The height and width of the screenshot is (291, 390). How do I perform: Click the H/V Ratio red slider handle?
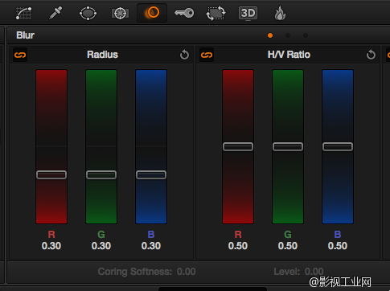click(238, 146)
